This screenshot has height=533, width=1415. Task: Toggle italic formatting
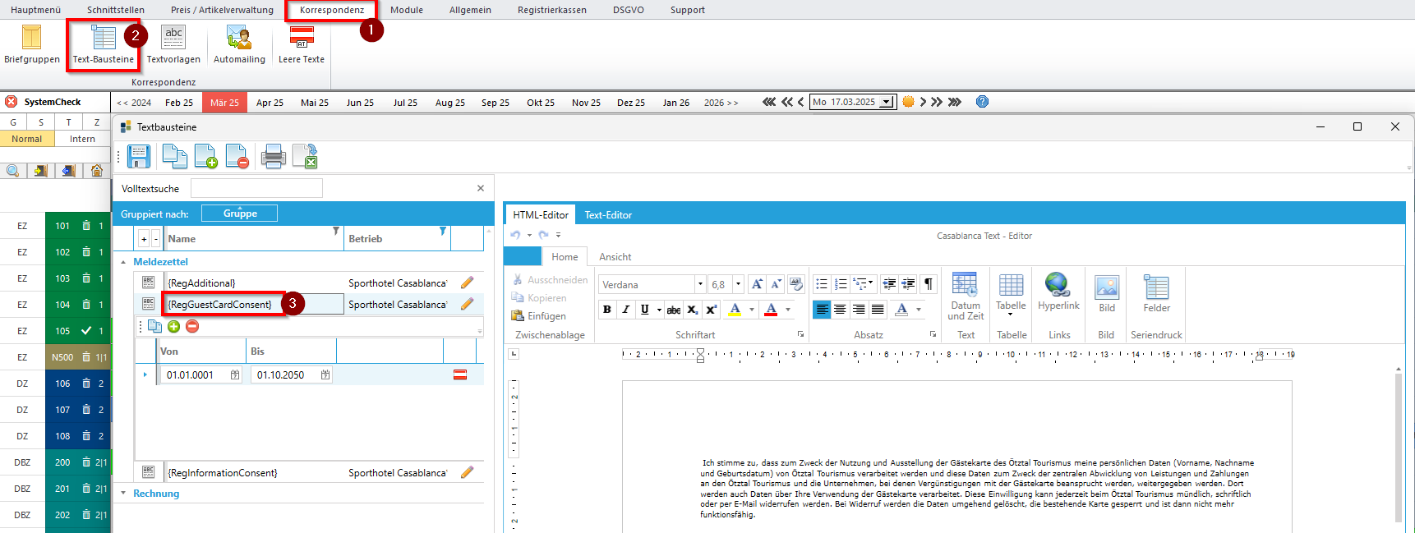[626, 310]
